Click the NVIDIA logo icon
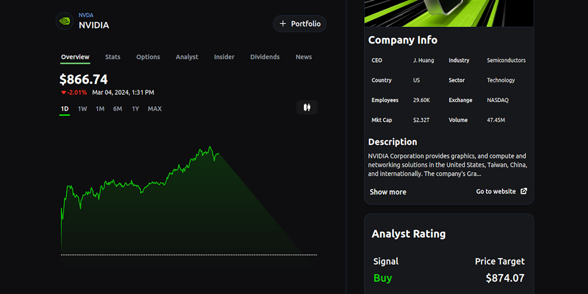 click(64, 22)
